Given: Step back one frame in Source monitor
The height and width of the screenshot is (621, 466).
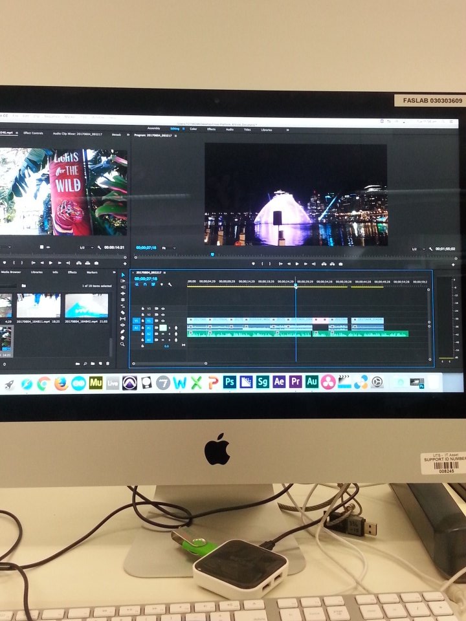Looking at the screenshot, I should (x=43, y=263).
